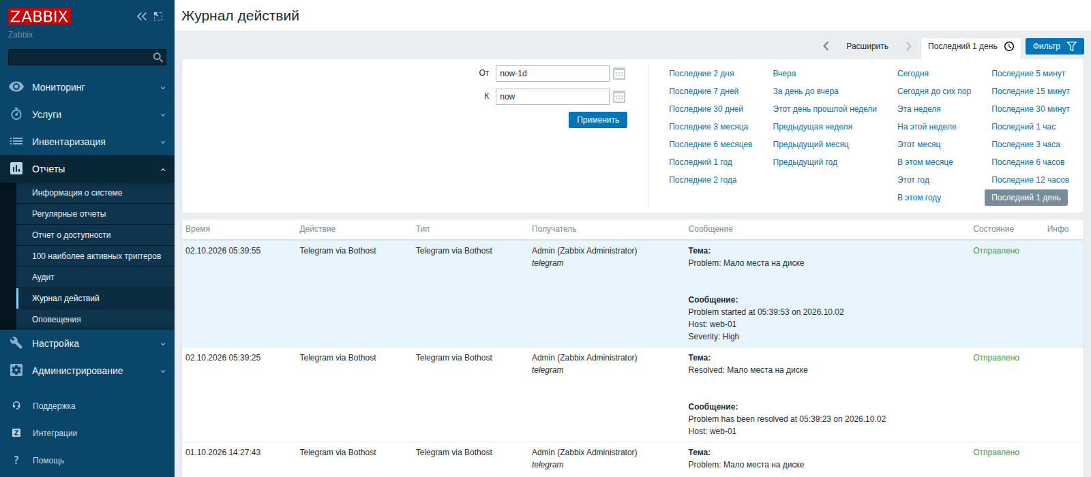Click the Отчеты chart icon
Image resolution: width=1091 pixels, height=477 pixels.
tap(16, 169)
